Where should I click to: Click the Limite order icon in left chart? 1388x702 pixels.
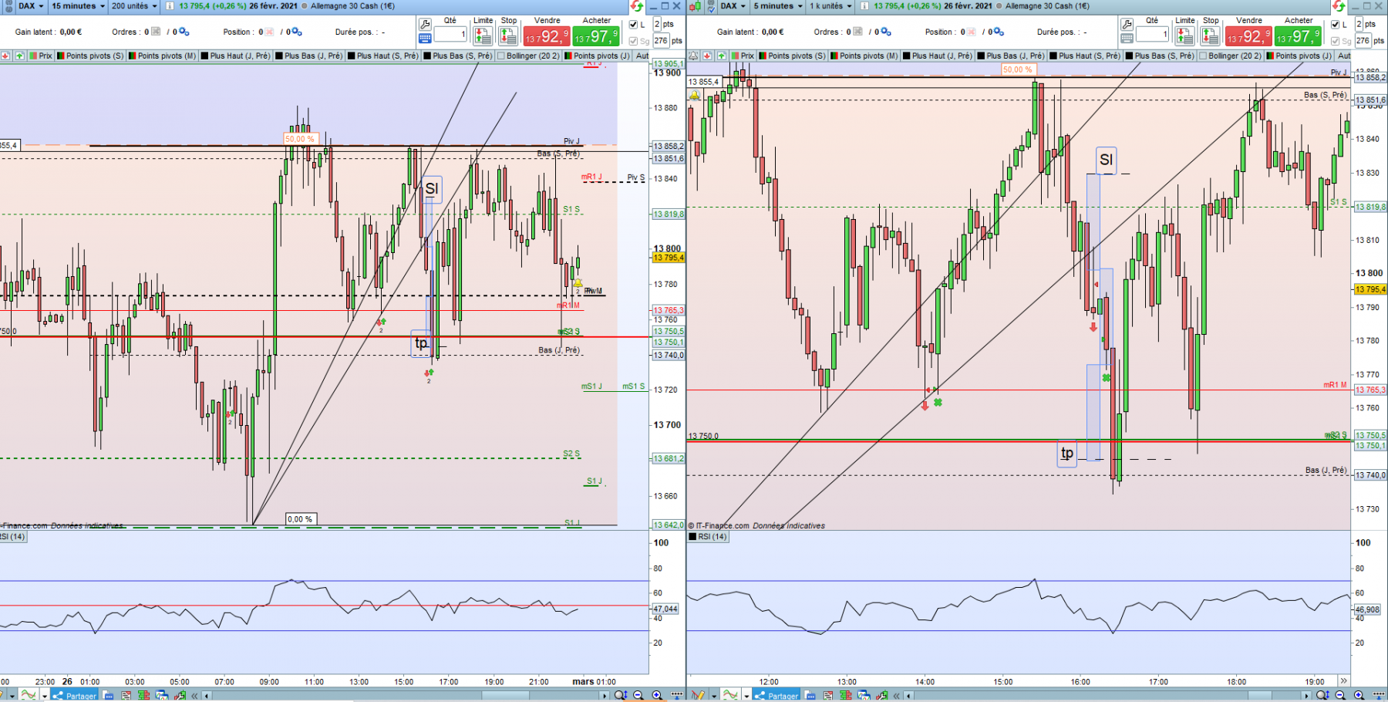[483, 35]
